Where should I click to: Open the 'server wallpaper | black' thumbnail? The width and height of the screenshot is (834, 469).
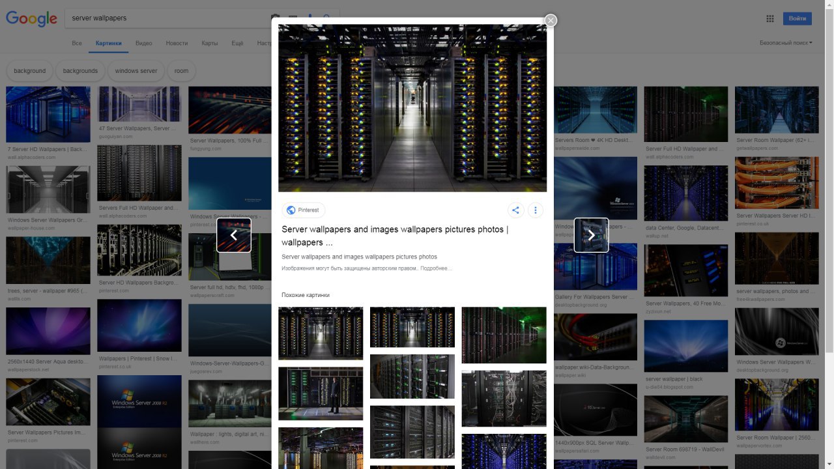686,346
